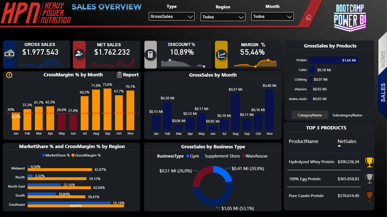Image resolution: width=387 pixels, height=217 pixels.
Task: Click the May dark red margin bar
Action: coord(62,122)
